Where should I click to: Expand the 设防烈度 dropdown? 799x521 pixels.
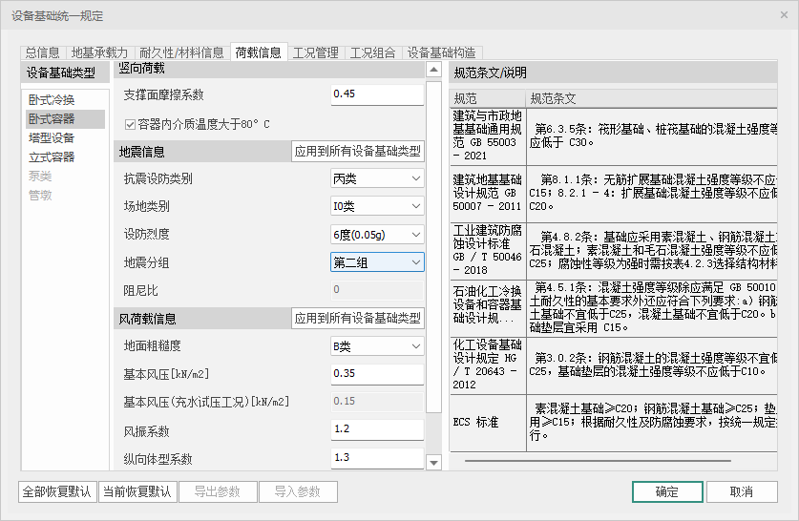[377, 235]
